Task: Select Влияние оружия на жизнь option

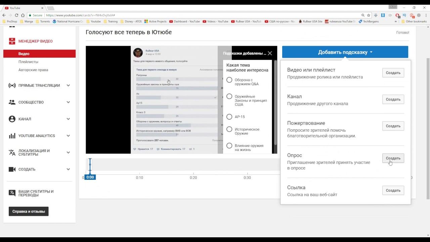Action: (x=229, y=146)
